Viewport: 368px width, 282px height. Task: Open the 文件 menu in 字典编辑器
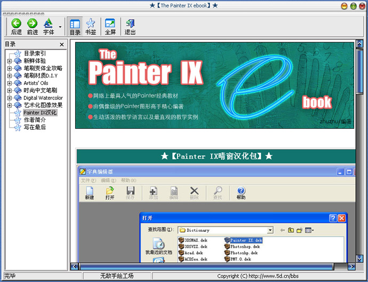pyautogui.click(x=89, y=181)
